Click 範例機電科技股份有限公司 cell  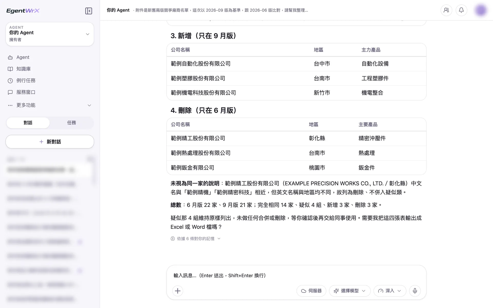coord(203,93)
